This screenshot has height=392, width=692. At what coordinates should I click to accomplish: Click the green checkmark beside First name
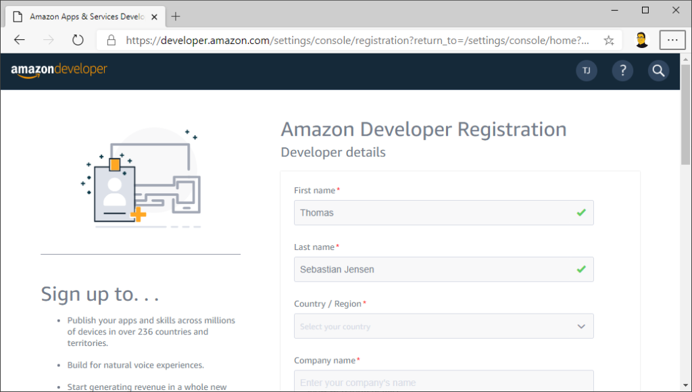click(580, 212)
